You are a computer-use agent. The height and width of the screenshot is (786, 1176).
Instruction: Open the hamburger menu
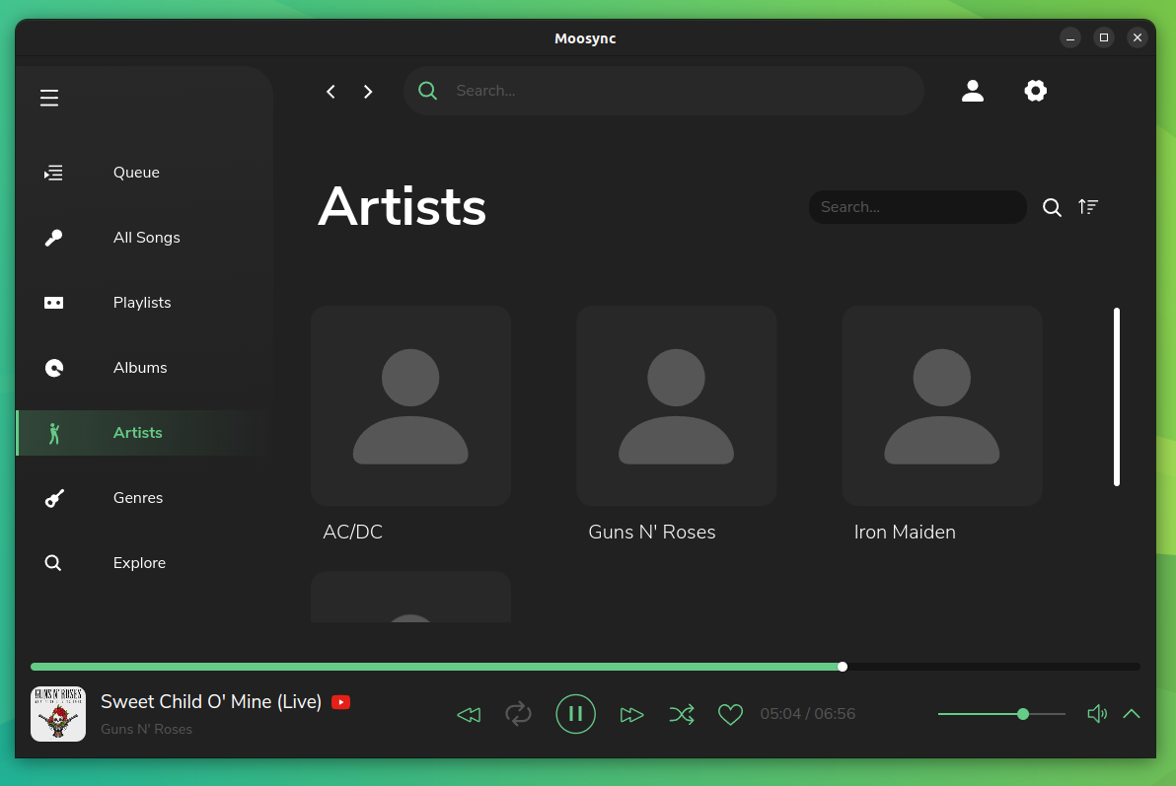(49, 98)
